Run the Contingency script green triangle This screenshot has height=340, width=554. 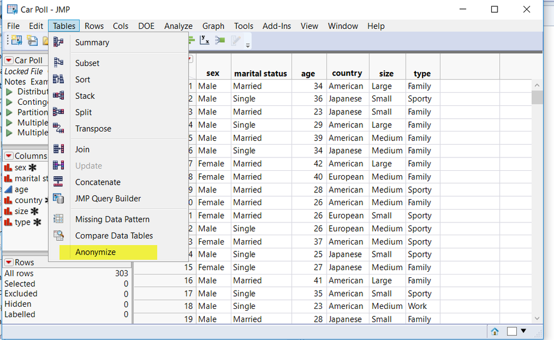tap(9, 102)
